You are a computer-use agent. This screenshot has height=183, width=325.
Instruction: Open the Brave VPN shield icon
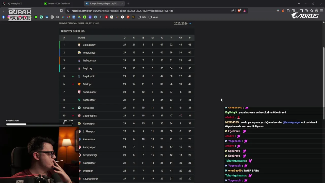[316, 11]
